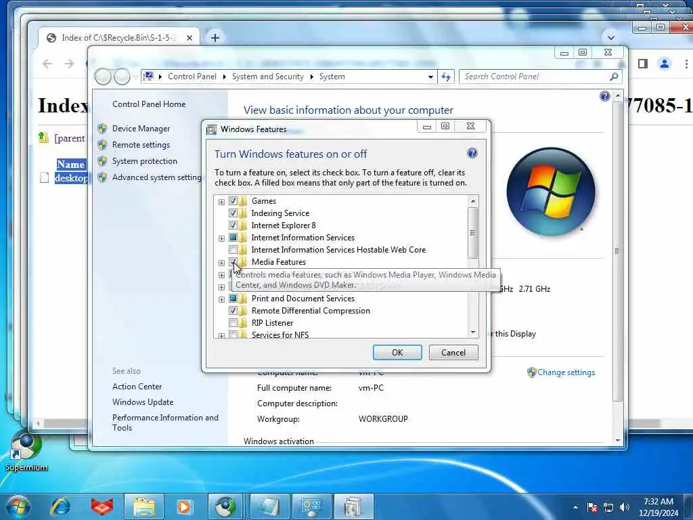Open the Windows Update link
Viewport: 693px width, 520px height.
[143, 402]
